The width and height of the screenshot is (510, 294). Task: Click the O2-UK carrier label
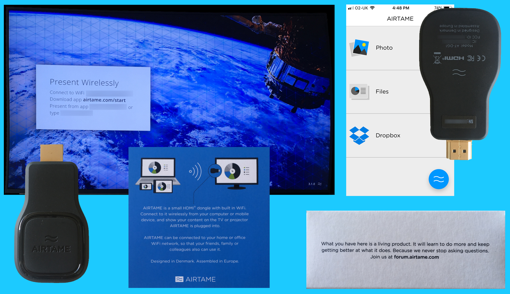pyautogui.click(x=361, y=8)
